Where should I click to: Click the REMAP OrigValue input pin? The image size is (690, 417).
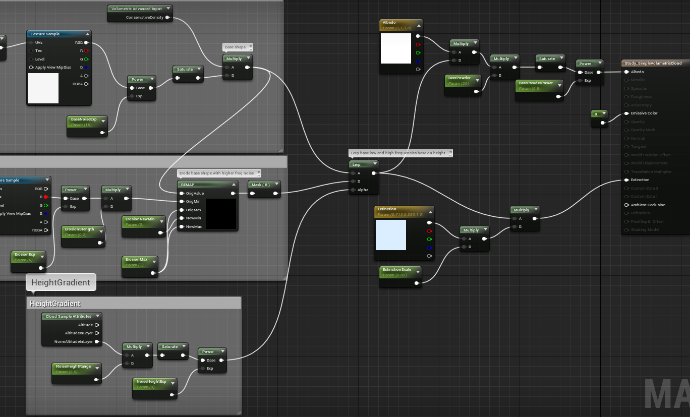[181, 193]
